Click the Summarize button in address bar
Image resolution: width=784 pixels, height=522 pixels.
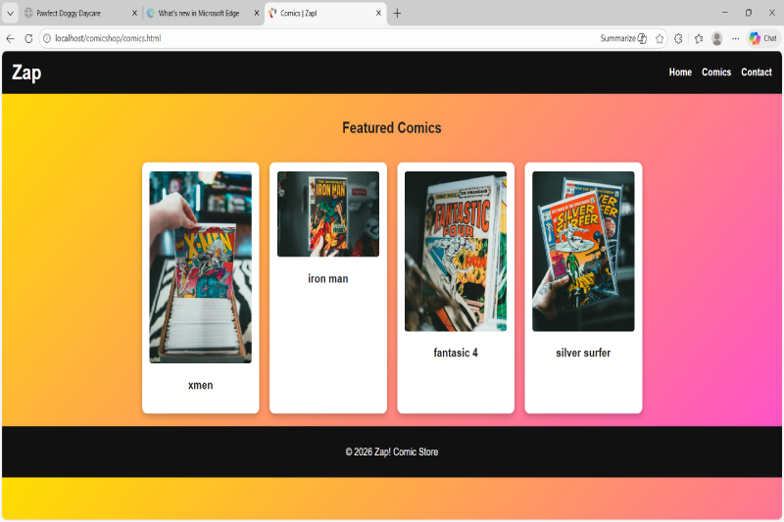(623, 38)
